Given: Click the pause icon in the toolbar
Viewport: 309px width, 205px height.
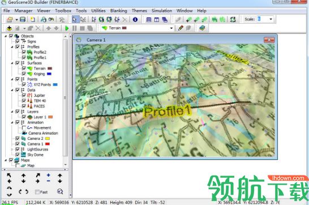Looking at the screenshot, I should pos(75,28).
